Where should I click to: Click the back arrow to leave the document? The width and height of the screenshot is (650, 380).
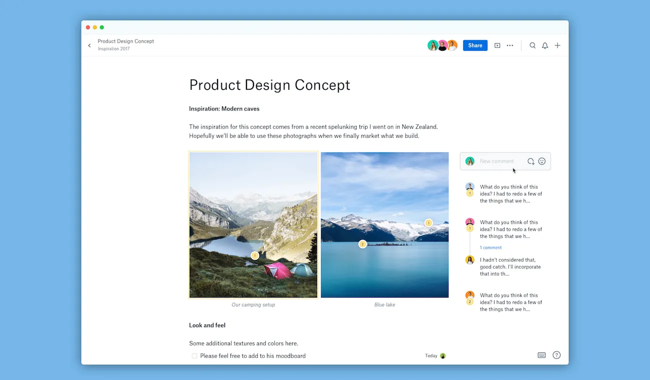point(89,45)
